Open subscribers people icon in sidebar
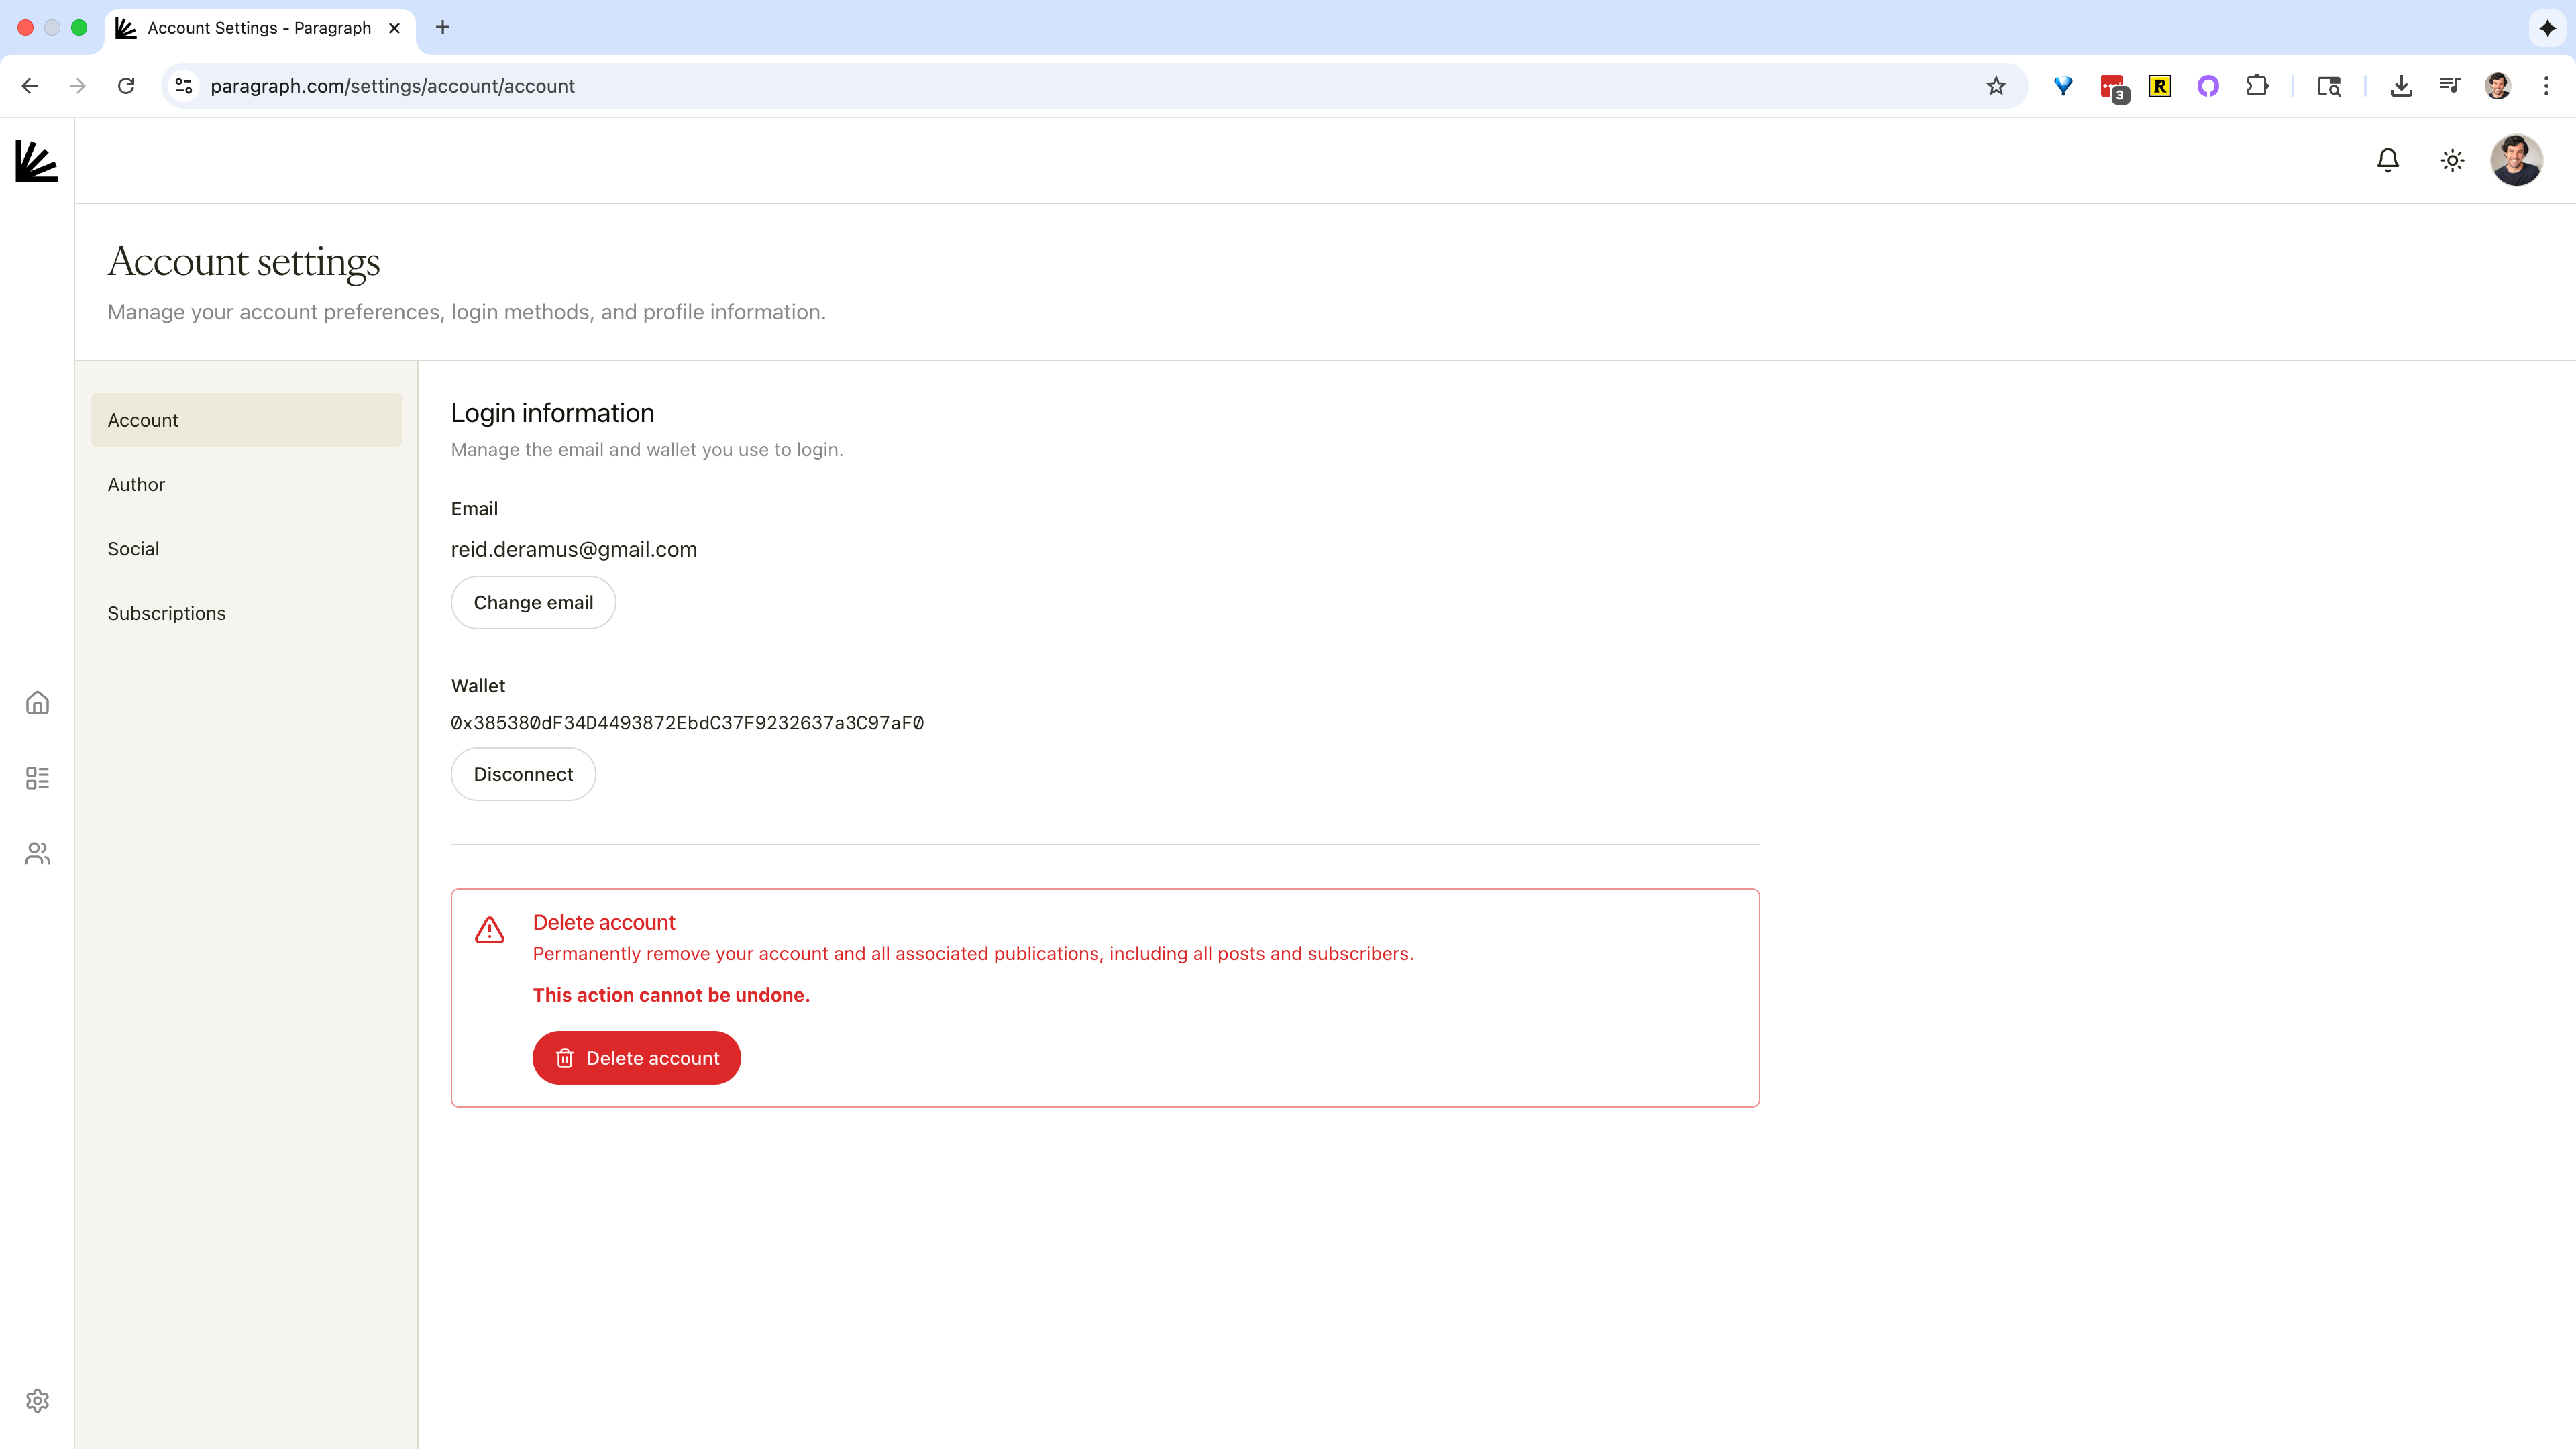Screen dimensions: 2576x1449 (37, 853)
